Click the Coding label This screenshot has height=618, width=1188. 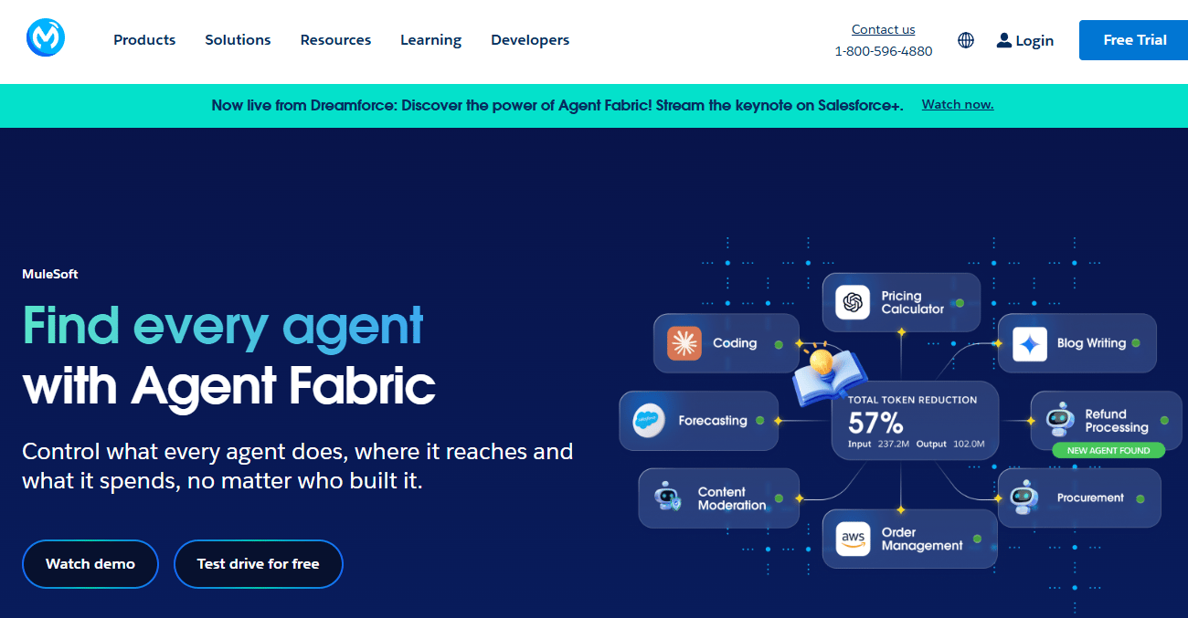tap(735, 343)
